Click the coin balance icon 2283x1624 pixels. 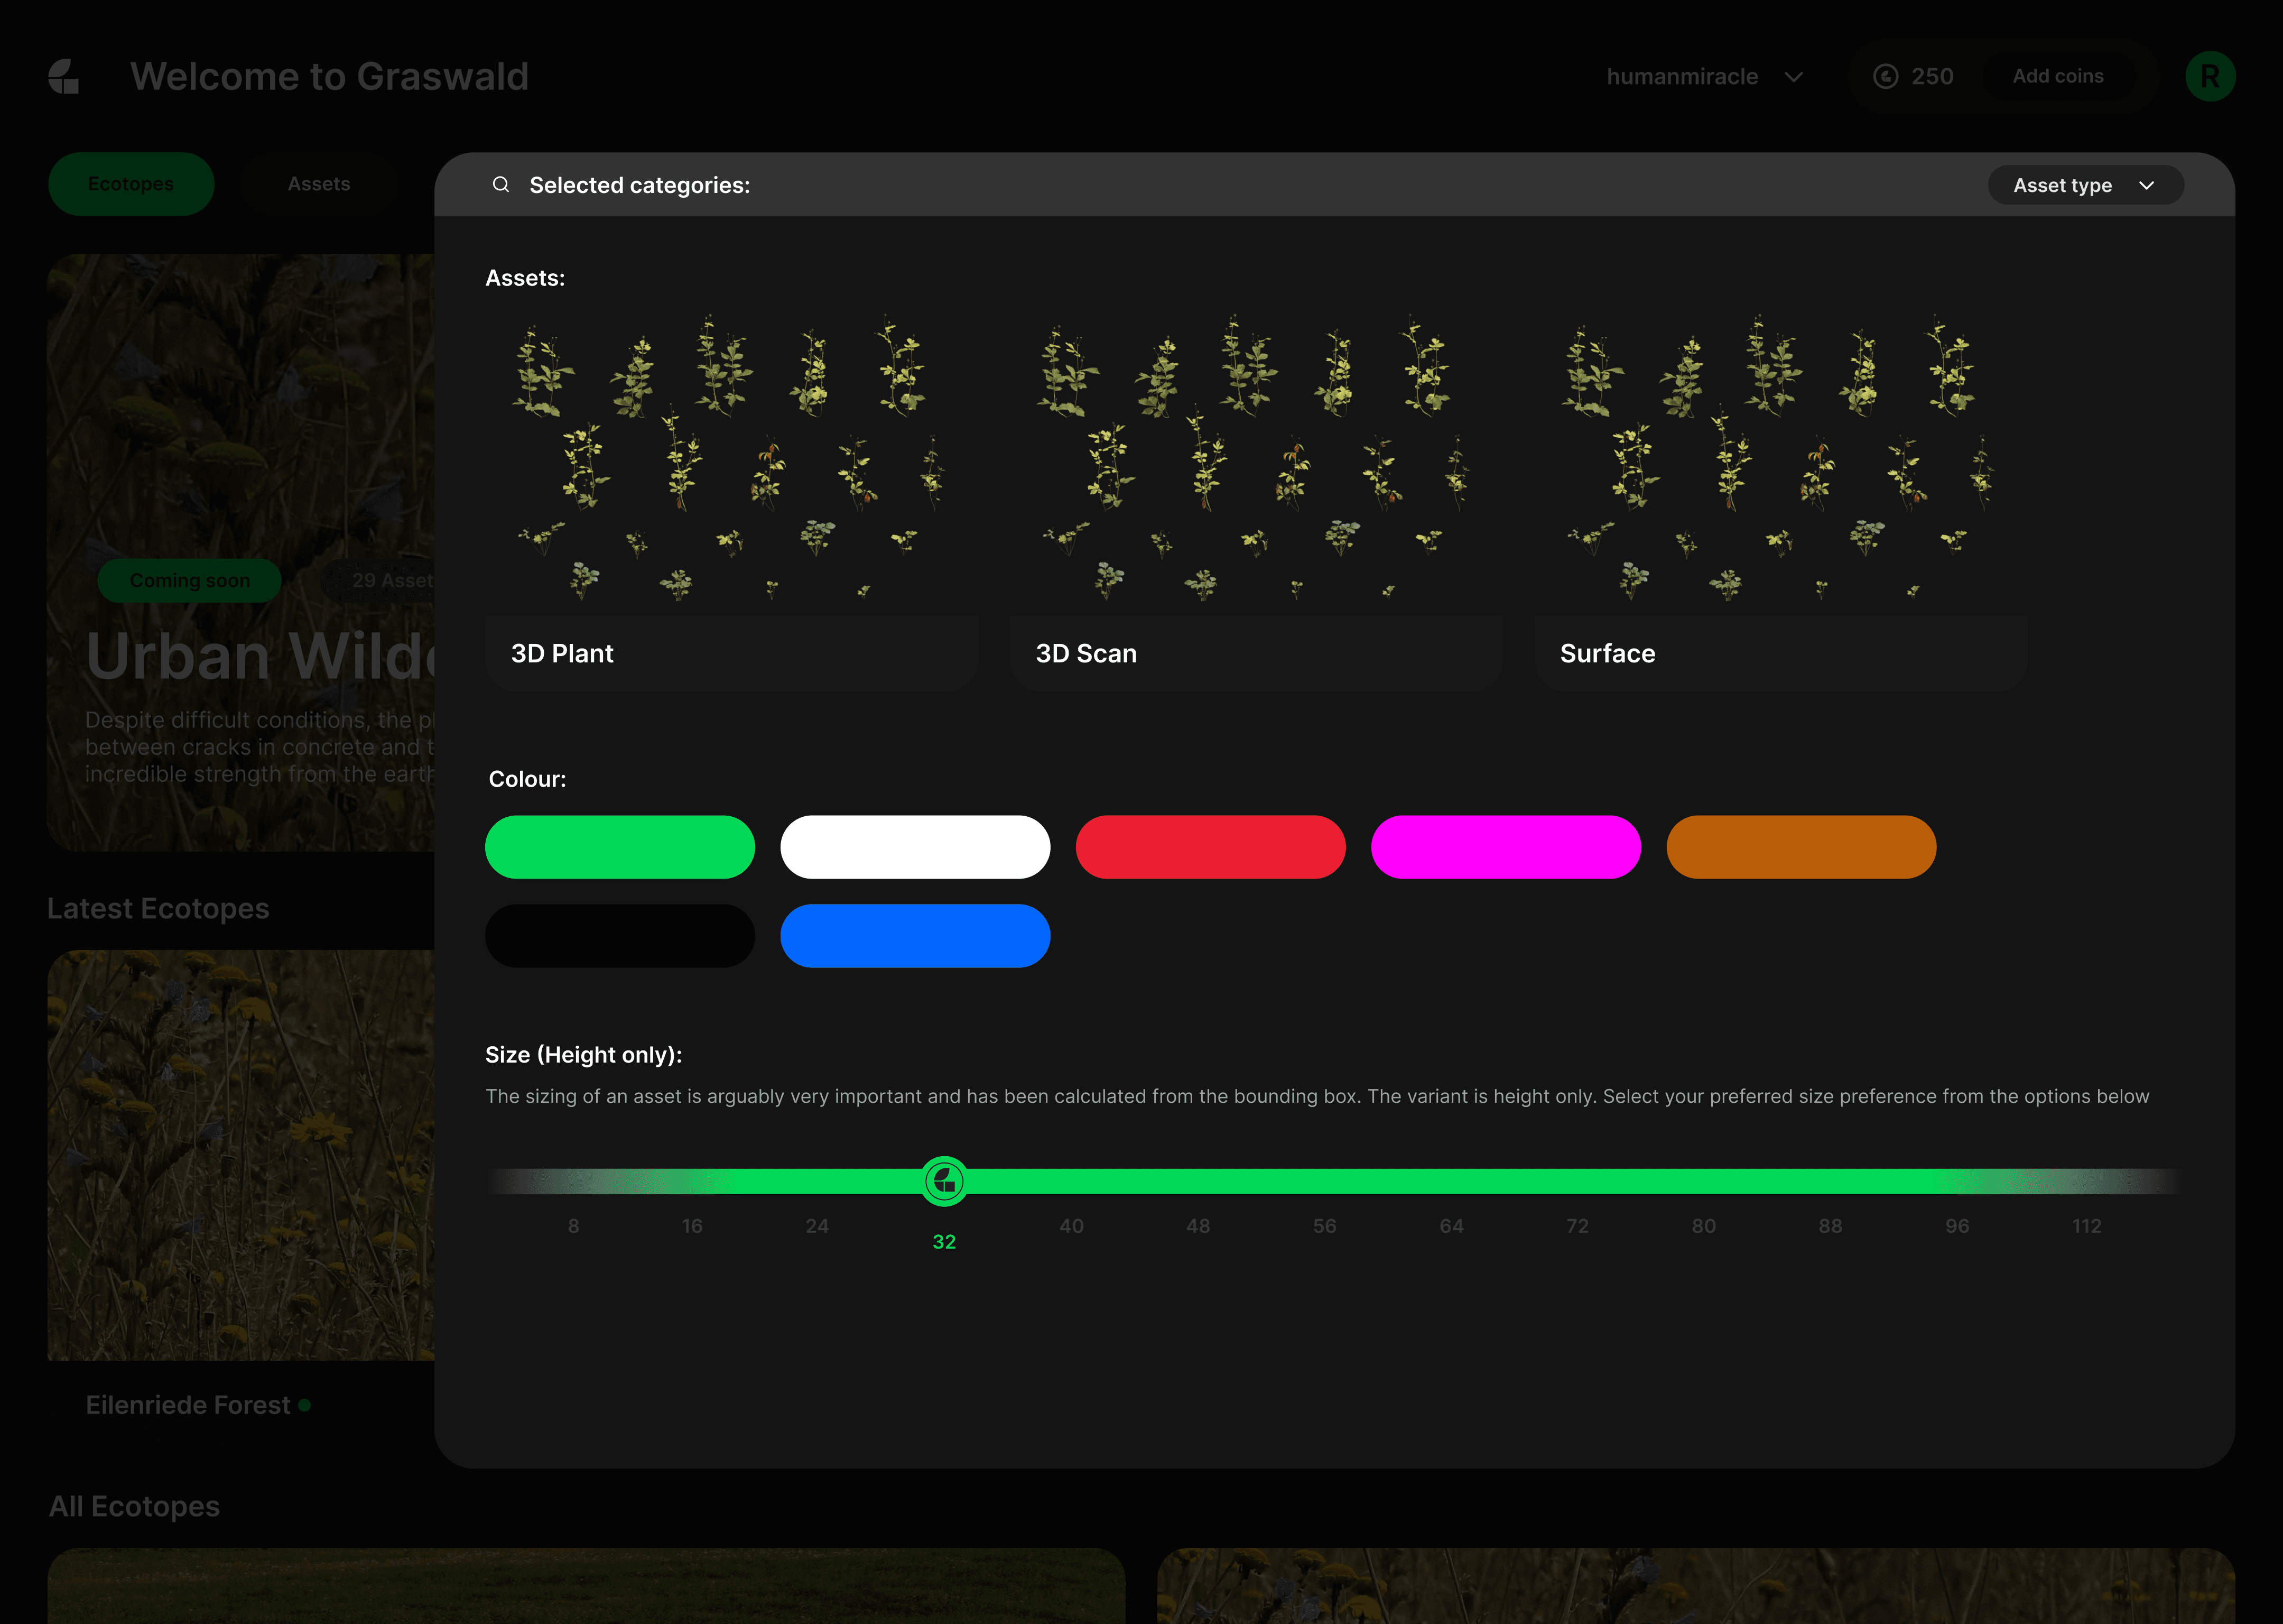(x=1885, y=77)
